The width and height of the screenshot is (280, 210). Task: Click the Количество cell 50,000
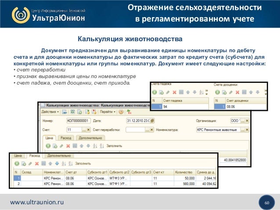tap(185, 178)
